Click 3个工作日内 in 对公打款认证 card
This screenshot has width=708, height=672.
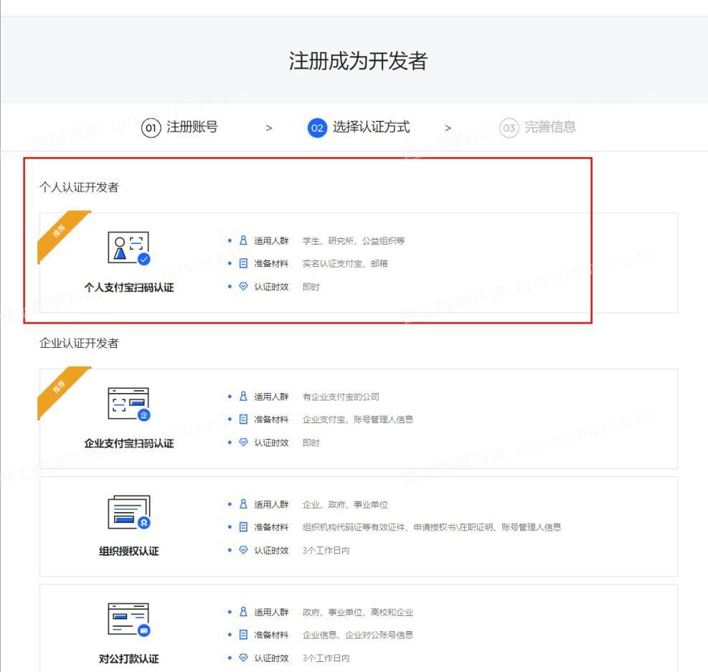[x=326, y=658]
